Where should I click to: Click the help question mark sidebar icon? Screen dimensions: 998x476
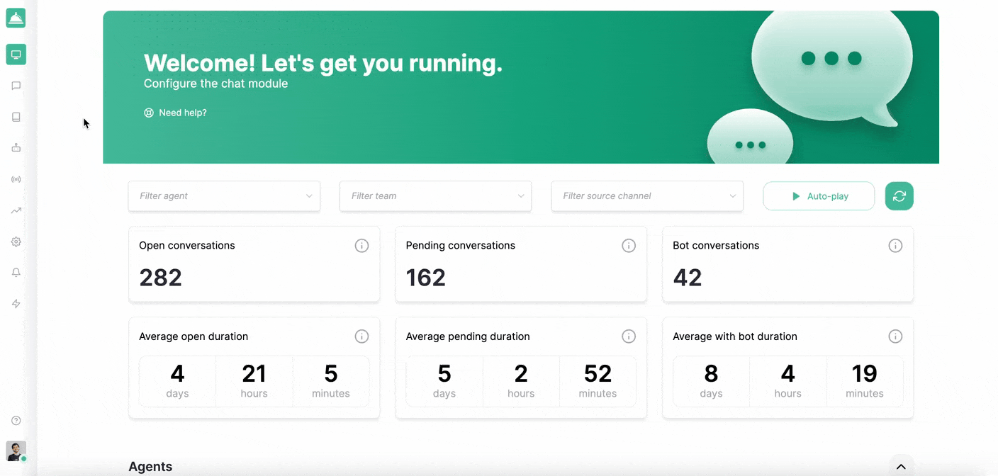(16, 421)
